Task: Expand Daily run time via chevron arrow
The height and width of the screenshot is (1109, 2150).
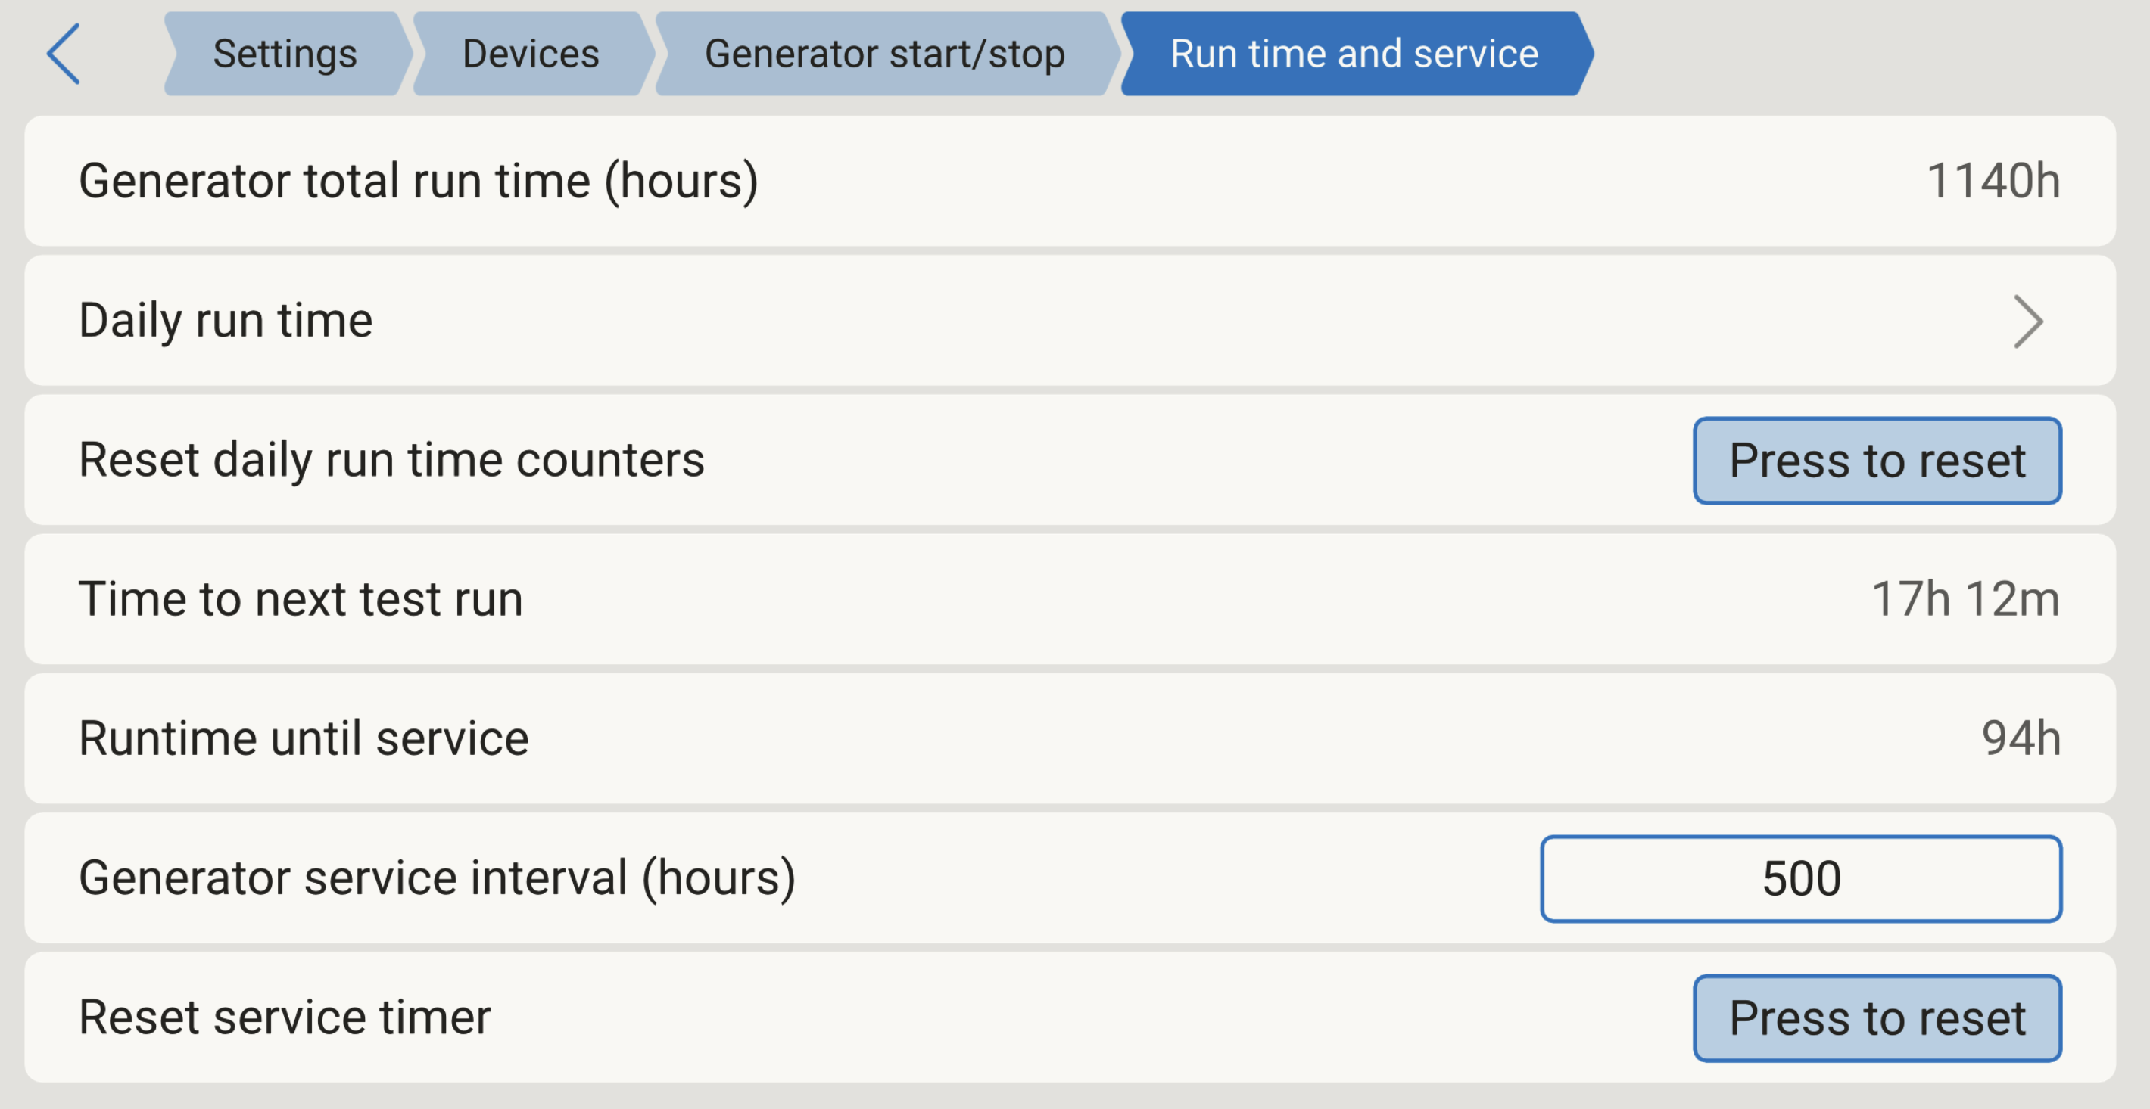Action: (x=2028, y=321)
